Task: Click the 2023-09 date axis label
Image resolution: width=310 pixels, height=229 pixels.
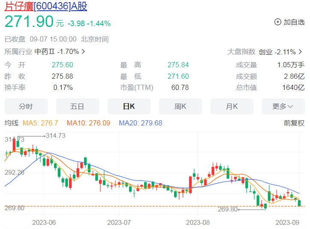Action: pos(287,223)
